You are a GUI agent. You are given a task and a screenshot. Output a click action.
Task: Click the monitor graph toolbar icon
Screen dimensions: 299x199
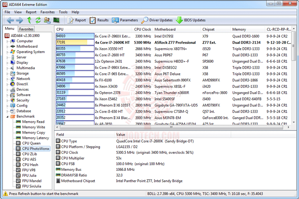[56, 20]
